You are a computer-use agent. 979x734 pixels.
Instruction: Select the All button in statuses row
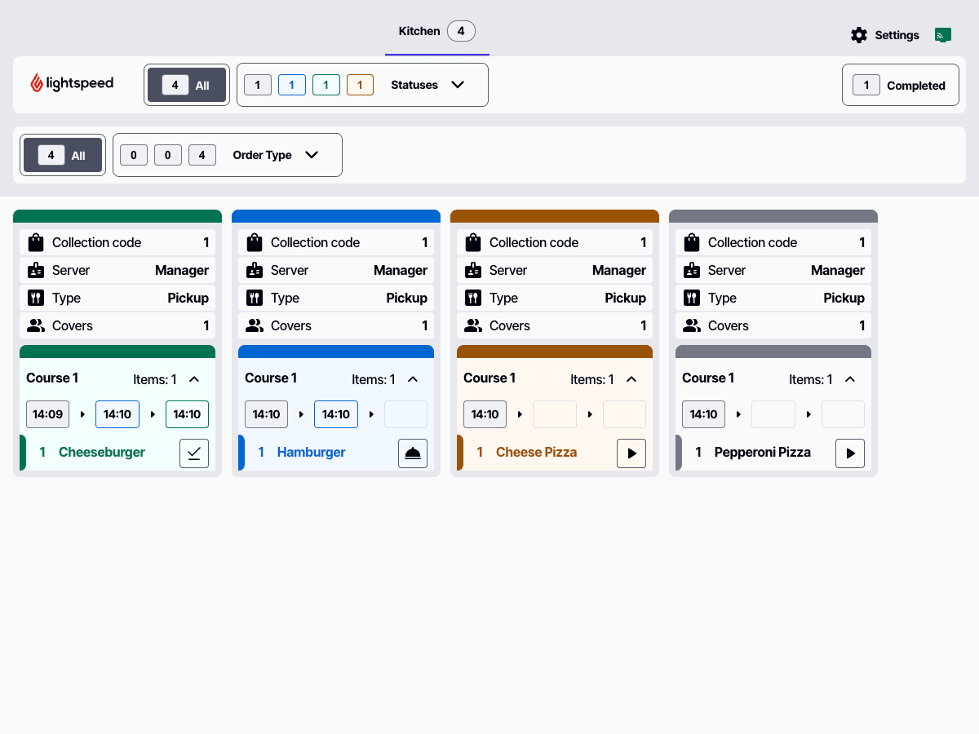(x=187, y=85)
